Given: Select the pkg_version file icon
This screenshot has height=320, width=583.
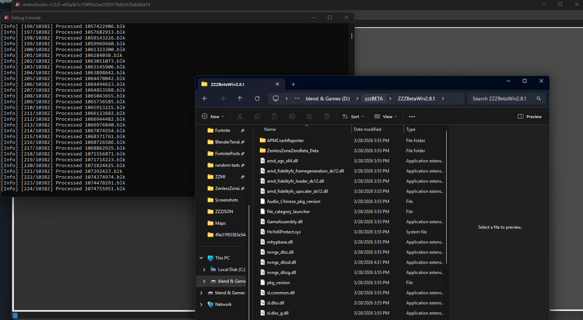Looking at the screenshot, I should pyautogui.click(x=262, y=282).
